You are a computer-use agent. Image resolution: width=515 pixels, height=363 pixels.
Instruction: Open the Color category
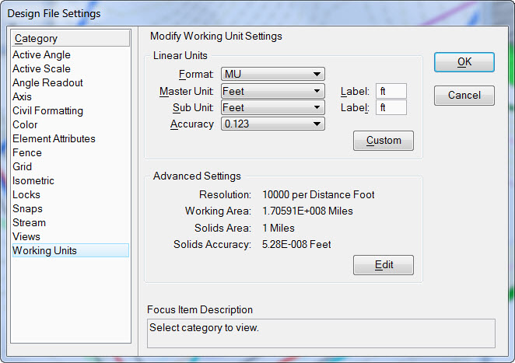click(x=25, y=124)
